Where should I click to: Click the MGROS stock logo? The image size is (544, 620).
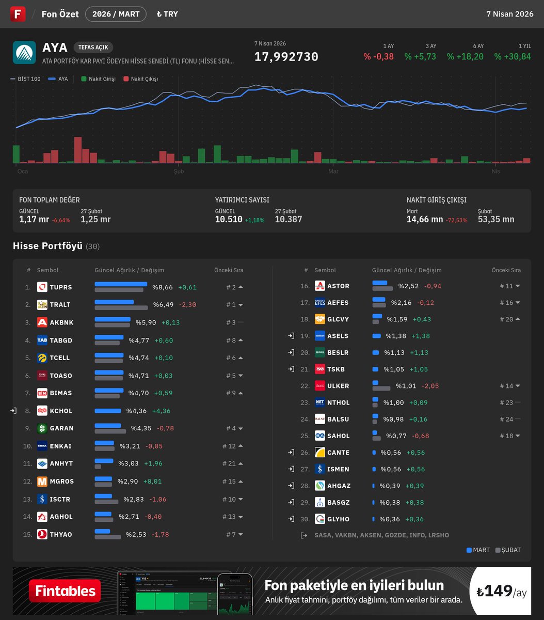point(42,482)
